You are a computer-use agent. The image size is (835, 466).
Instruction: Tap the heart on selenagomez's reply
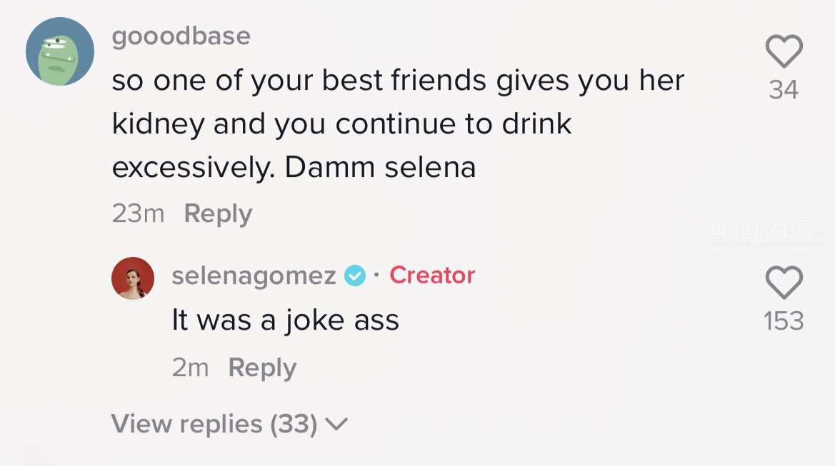pos(784,283)
